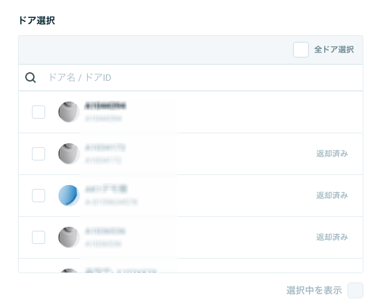Click 返却済み status in the blue-icon door row
The width and height of the screenshot is (378, 305).
point(332,196)
